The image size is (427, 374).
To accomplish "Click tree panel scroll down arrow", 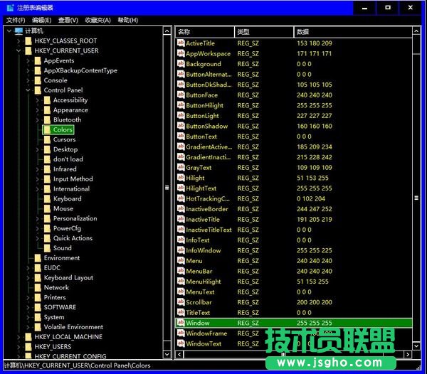I will pyautogui.click(x=167, y=354).
